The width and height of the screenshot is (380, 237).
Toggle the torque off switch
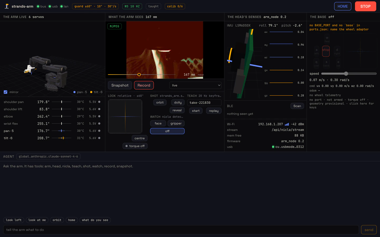(x=135, y=146)
